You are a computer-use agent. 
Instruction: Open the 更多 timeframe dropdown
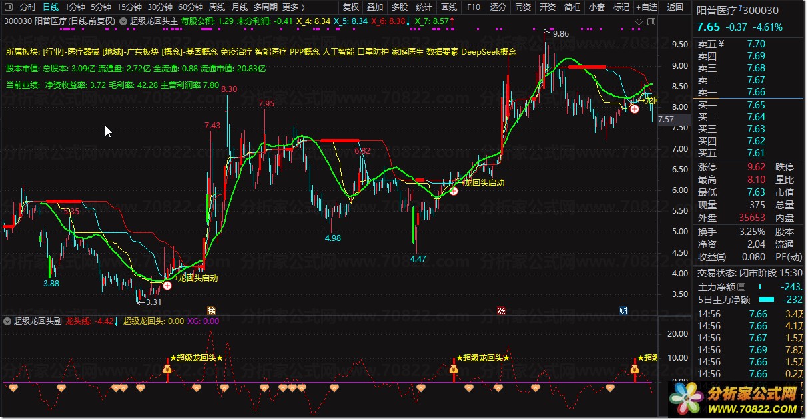coord(293,7)
